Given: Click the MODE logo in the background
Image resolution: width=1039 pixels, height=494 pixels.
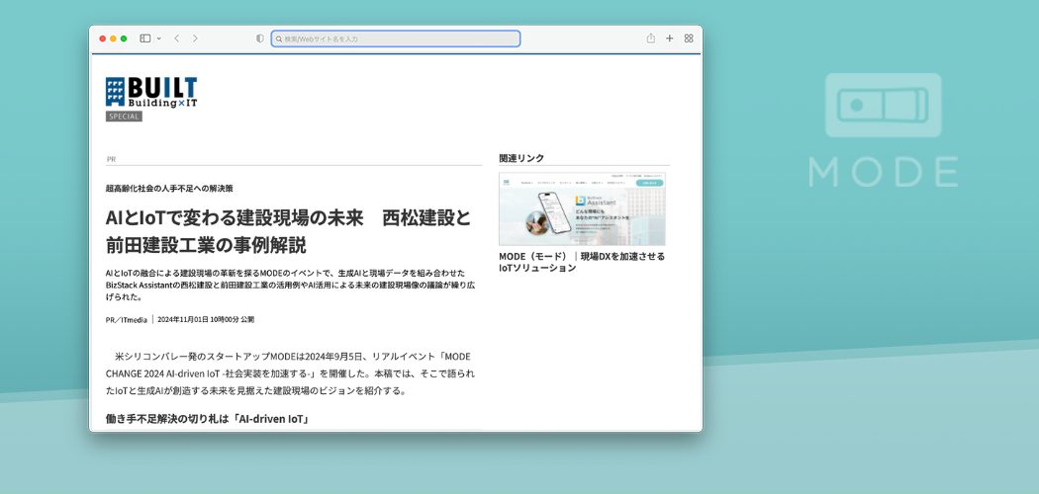Looking at the screenshot, I should 883,130.
